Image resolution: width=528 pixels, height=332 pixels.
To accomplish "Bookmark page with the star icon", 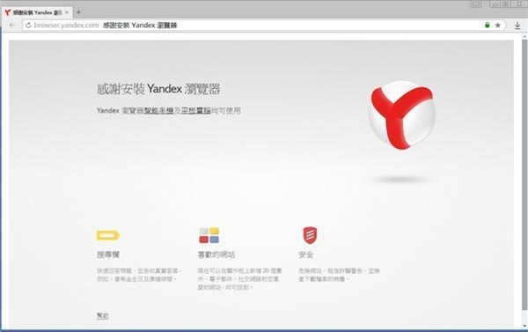I will pos(498,26).
